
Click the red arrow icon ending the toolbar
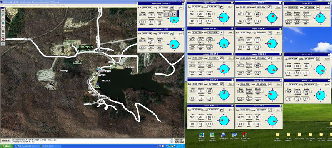3,43
